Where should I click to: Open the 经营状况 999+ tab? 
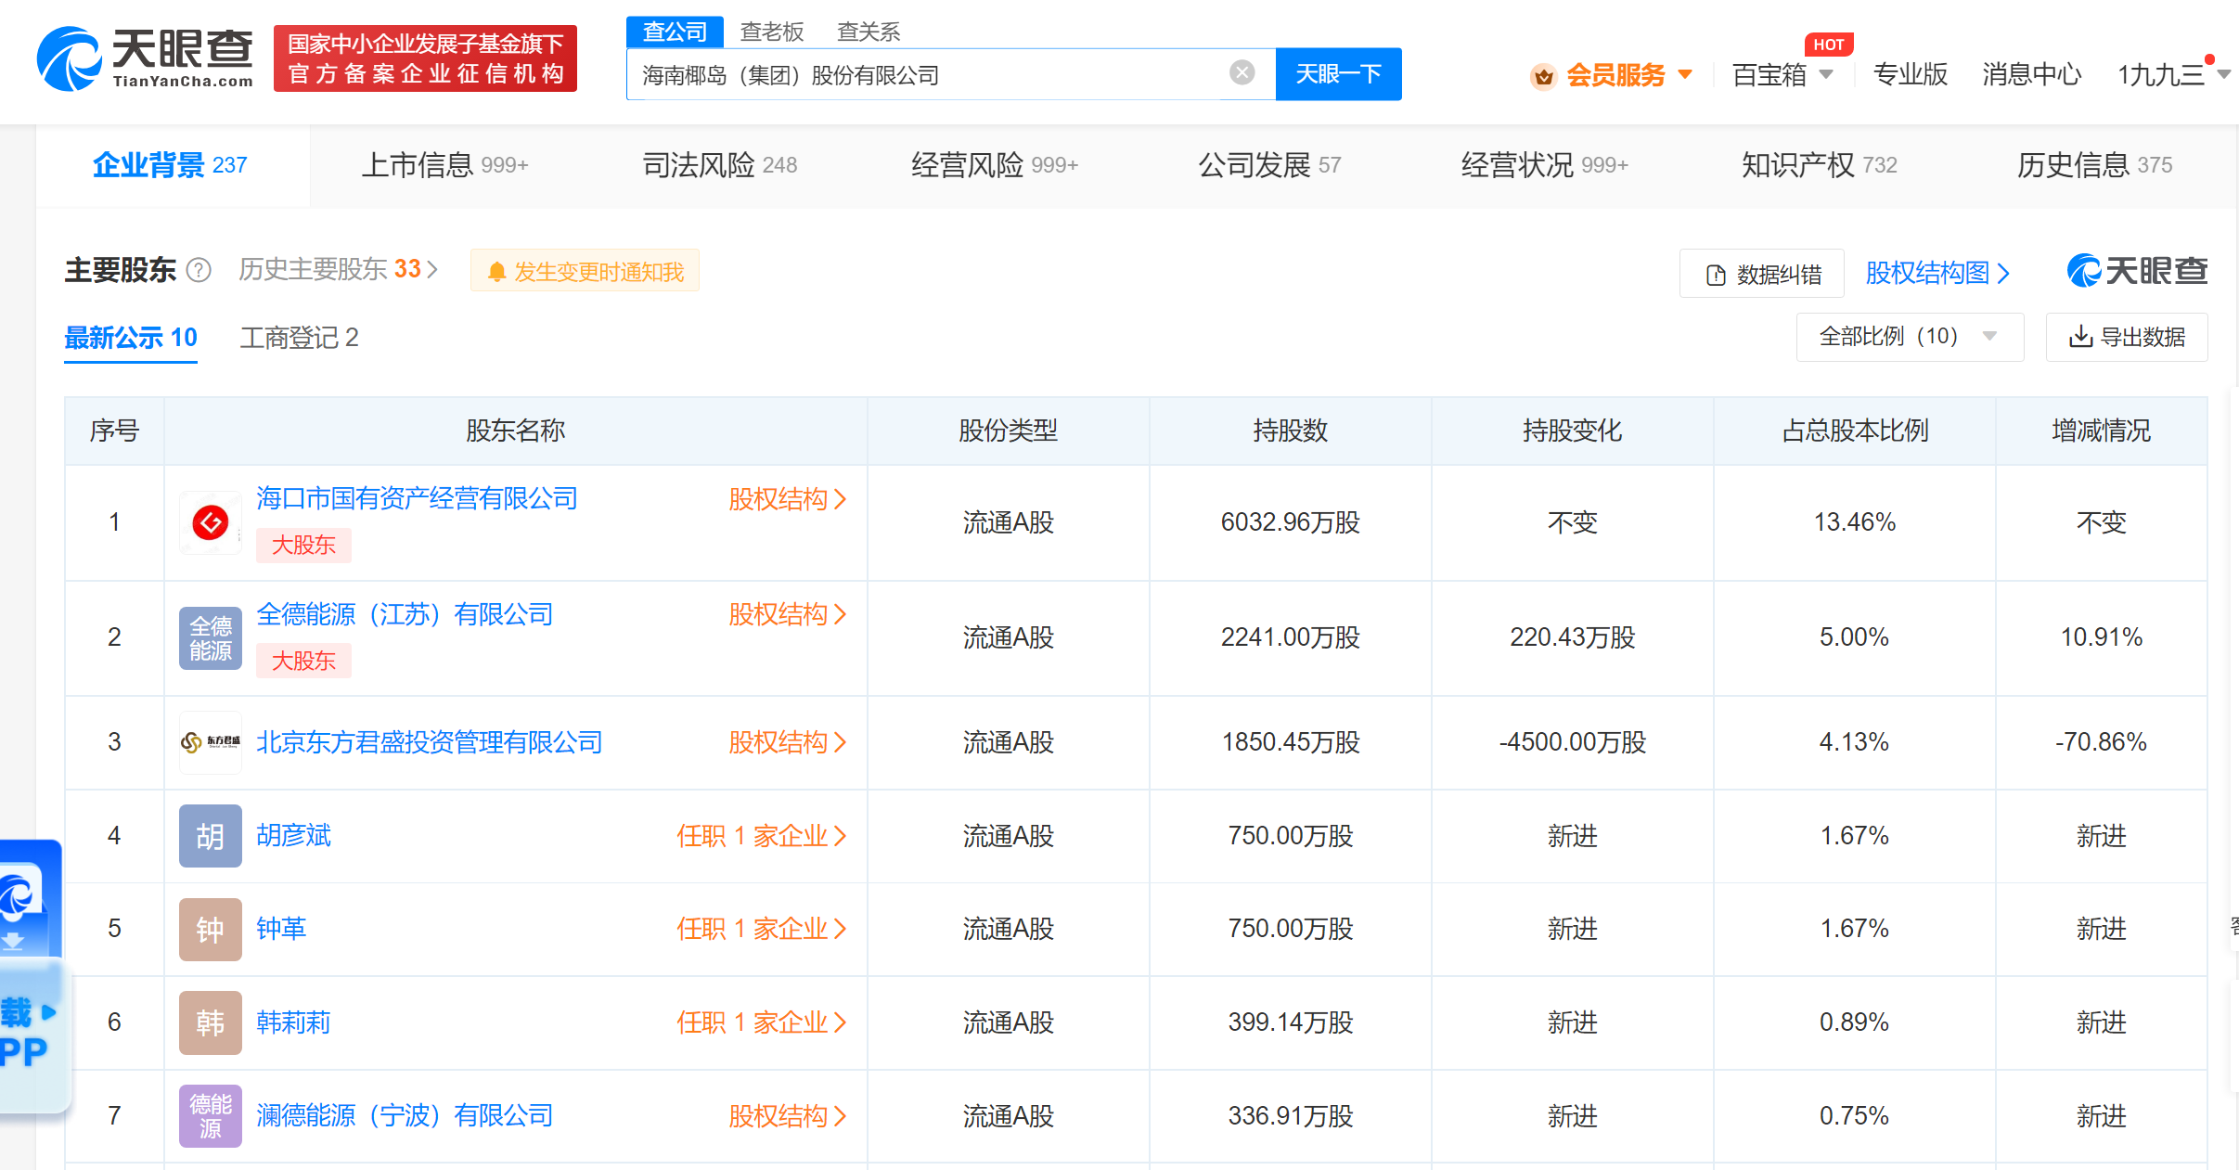pyautogui.click(x=1545, y=165)
